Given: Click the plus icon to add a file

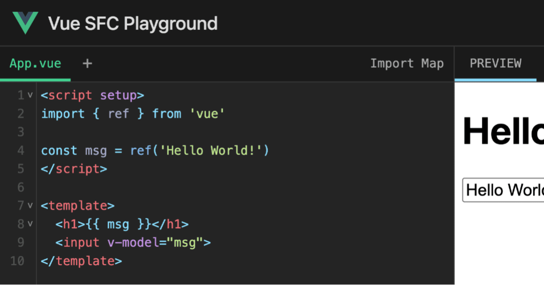Looking at the screenshot, I should pyautogui.click(x=87, y=63).
